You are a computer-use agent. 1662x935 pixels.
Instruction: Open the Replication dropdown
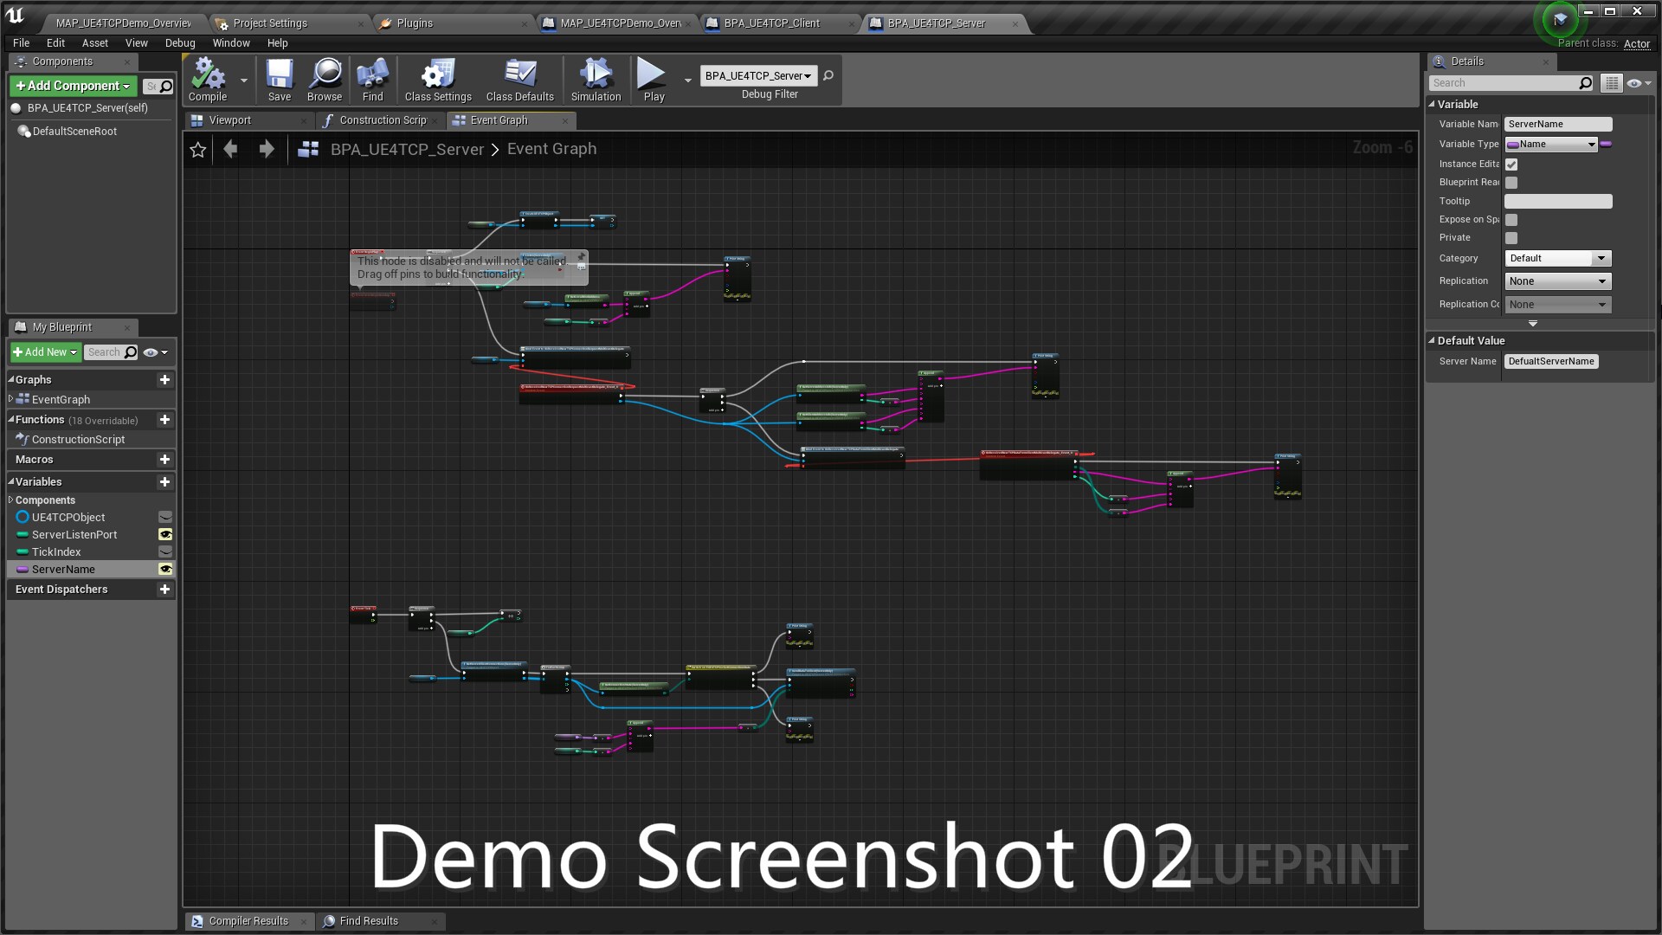(x=1557, y=281)
